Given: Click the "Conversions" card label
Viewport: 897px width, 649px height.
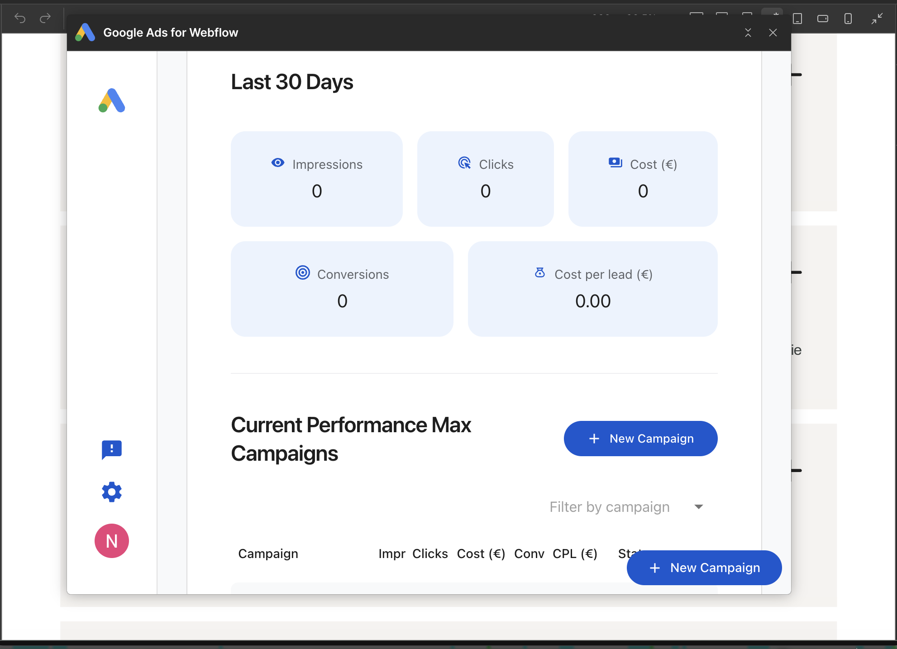Looking at the screenshot, I should pyautogui.click(x=353, y=274).
